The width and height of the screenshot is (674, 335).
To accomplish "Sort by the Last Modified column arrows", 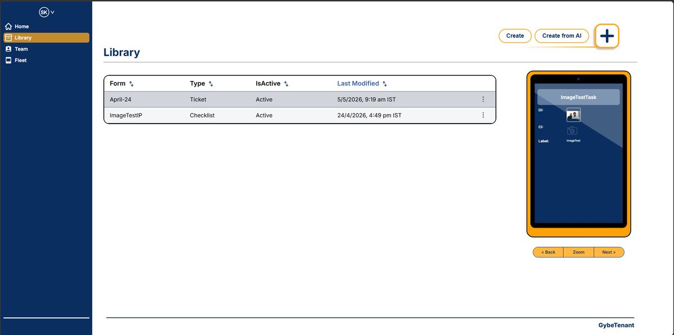I will pyautogui.click(x=385, y=84).
